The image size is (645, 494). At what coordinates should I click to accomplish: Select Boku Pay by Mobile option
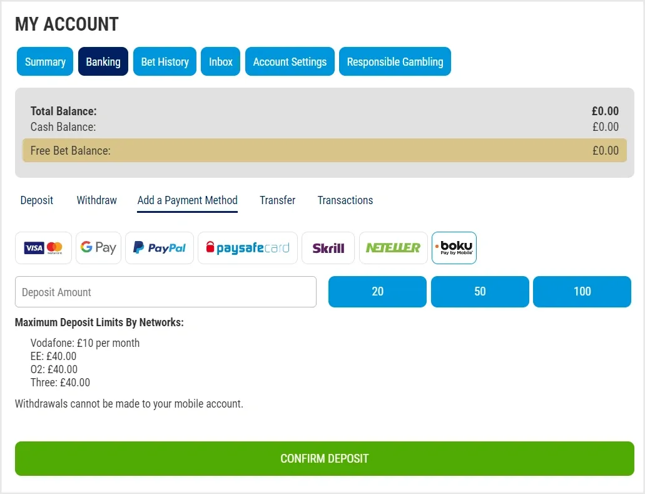[x=454, y=247]
